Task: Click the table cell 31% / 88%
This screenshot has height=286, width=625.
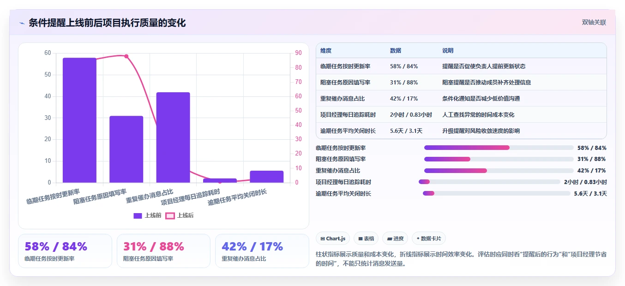Action: tap(404, 82)
